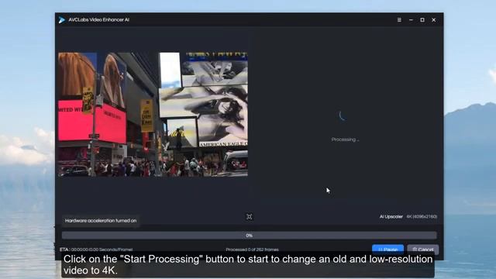The height and width of the screenshot is (279, 496).
Task: Minimize the AVCLabs window
Action: [411, 19]
